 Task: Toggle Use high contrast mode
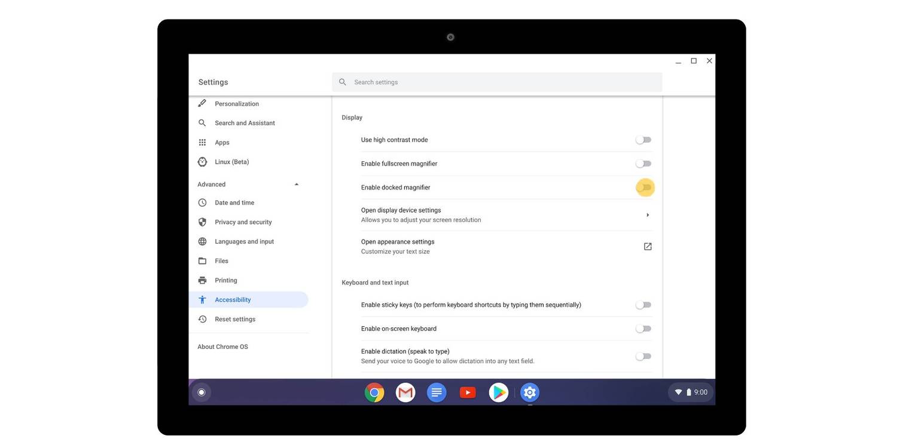pos(643,140)
